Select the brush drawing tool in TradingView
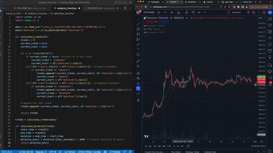The height and width of the screenshot is (153, 273). (x=138, y=44)
